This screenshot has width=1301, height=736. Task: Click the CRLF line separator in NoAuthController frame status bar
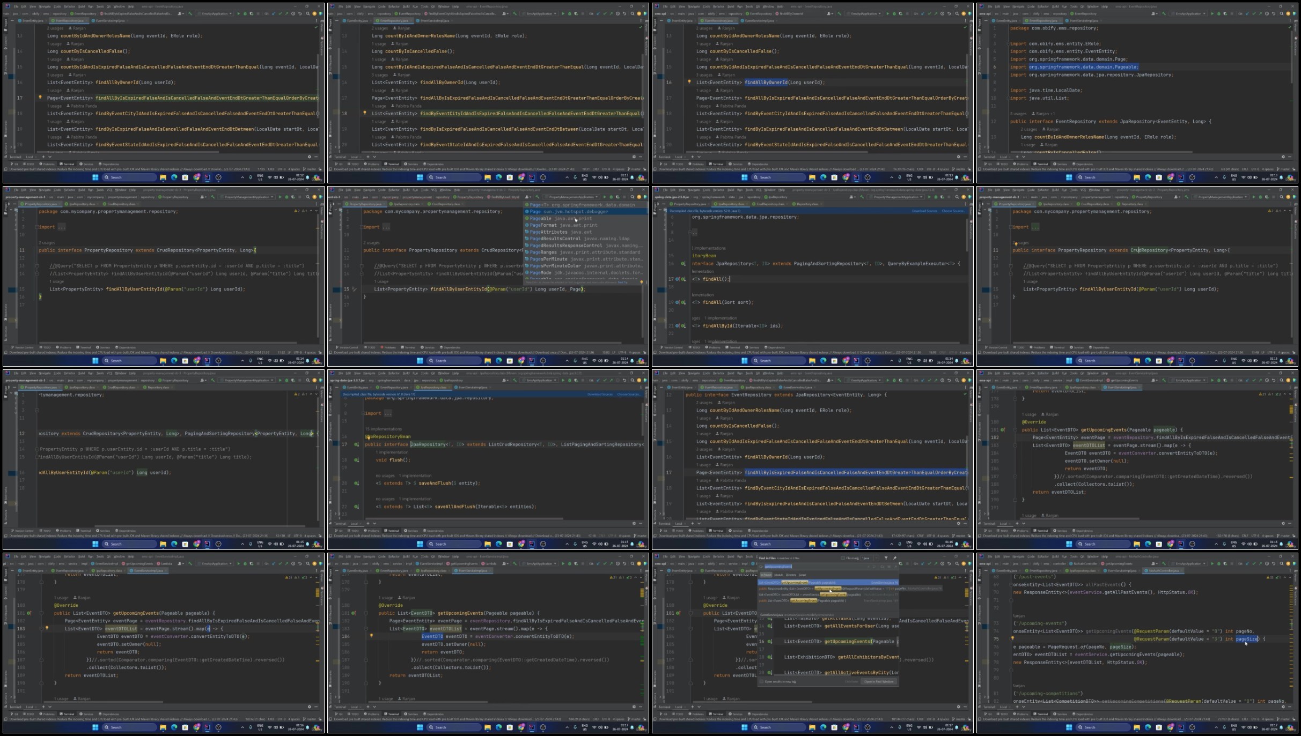pyautogui.click(x=1245, y=719)
